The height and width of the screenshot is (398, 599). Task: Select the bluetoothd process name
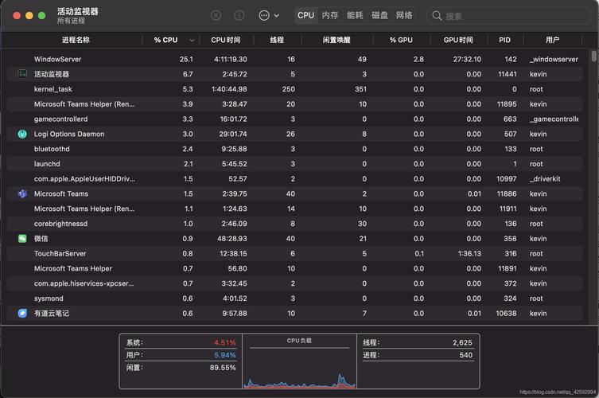(52, 149)
